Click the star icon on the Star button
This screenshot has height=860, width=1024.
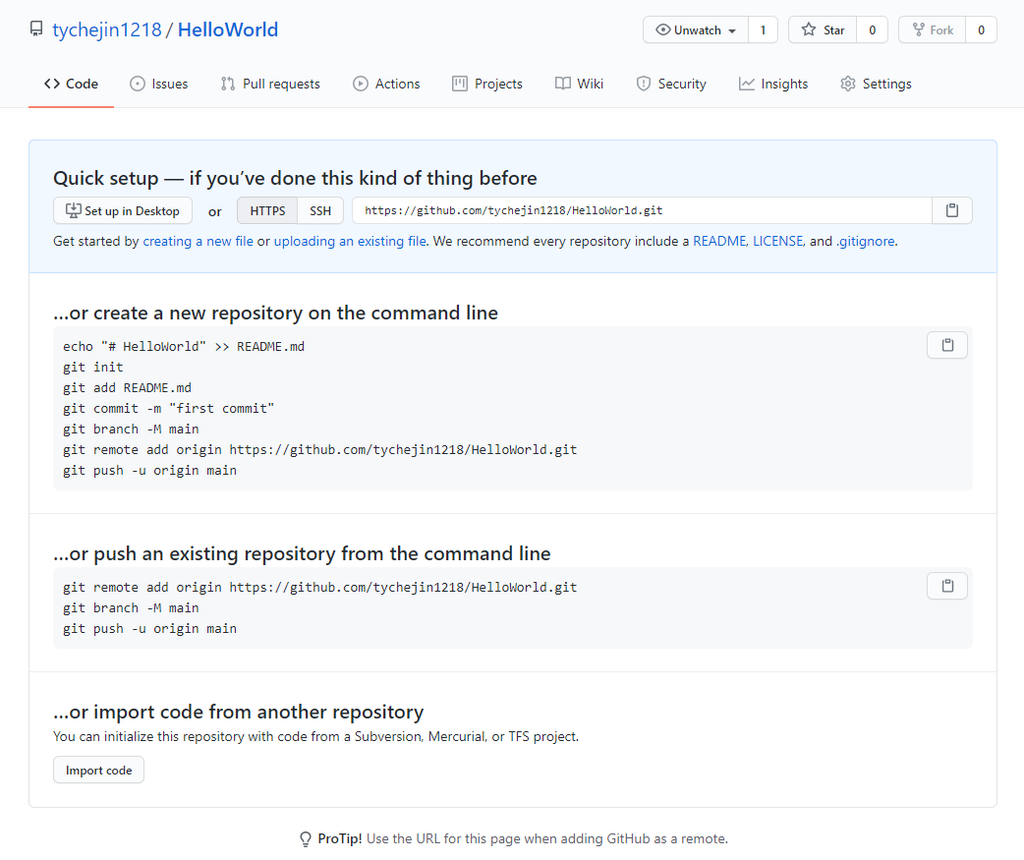pyautogui.click(x=809, y=30)
